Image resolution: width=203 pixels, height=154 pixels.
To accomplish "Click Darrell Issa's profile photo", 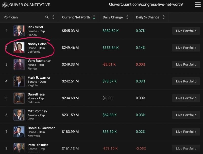I will click(19, 98).
